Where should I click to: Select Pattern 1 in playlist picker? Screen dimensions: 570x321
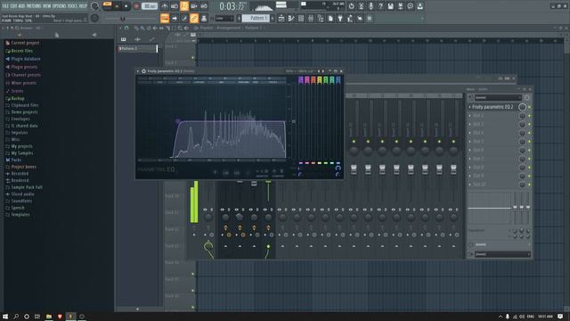137,48
